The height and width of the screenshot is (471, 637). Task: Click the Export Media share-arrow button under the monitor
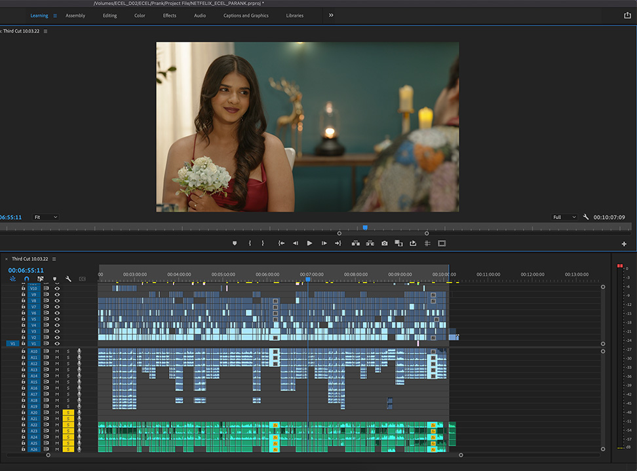pyautogui.click(x=413, y=243)
